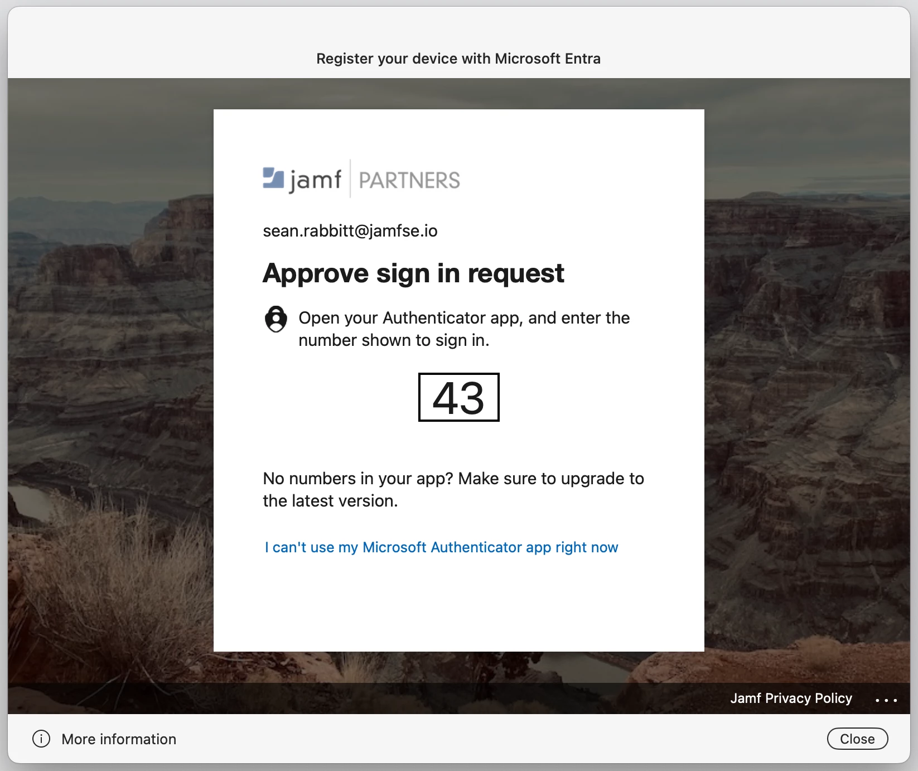Click the "Open your Authenticator app" instruction text
The width and height of the screenshot is (918, 771).
[x=464, y=329]
